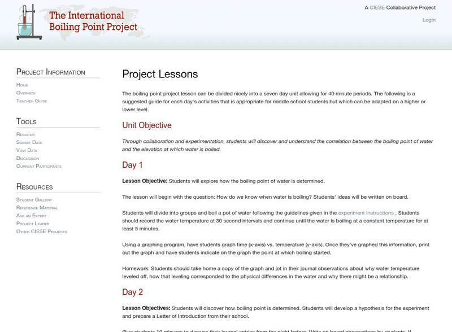
Task: Click the boiling beaker logo icon
Action: coord(26,23)
